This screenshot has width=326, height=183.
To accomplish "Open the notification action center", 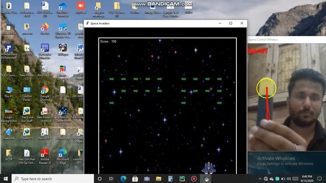I will [x=319, y=178].
